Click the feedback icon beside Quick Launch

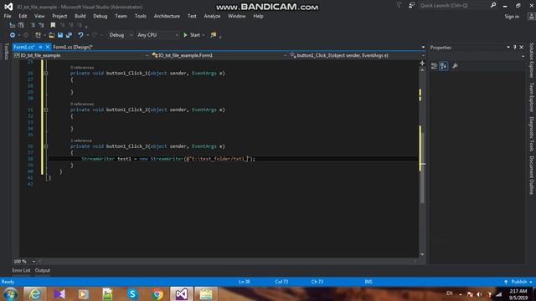(x=411, y=5)
